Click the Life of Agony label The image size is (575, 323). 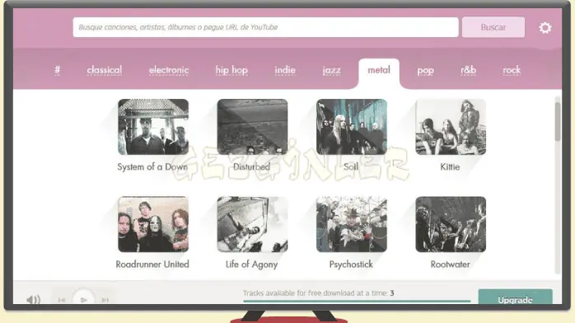click(251, 264)
